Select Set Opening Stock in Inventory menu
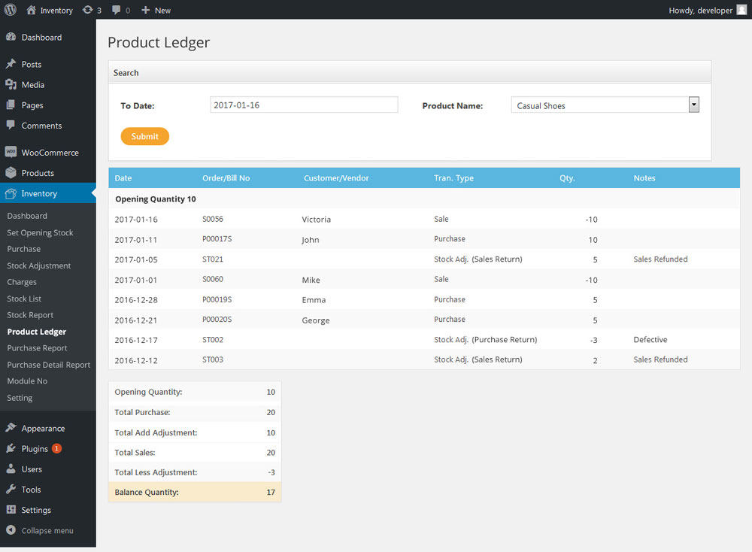Viewport: 752px width, 552px height. [x=40, y=232]
